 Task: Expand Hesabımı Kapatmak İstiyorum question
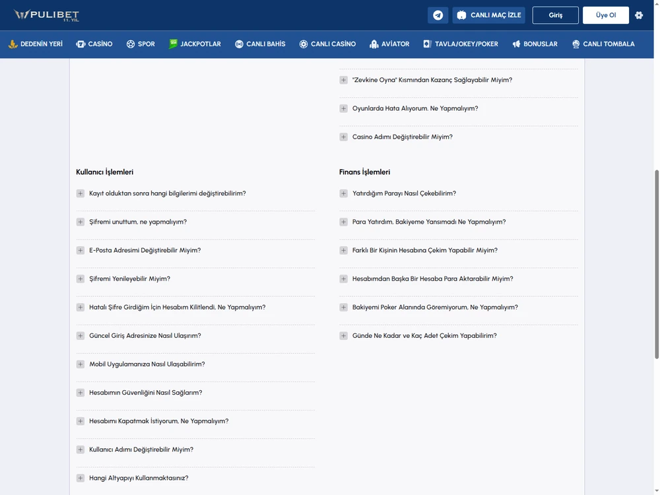(81, 421)
